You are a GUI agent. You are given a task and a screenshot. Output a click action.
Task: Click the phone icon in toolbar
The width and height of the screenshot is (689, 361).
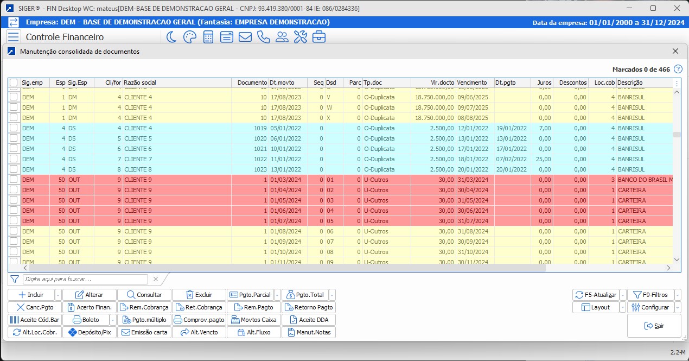264,37
